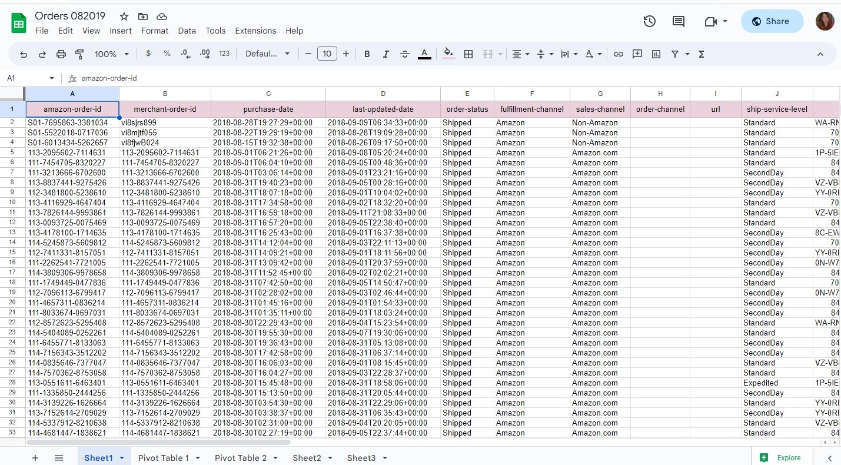Viewport: 841px width, 465px height.
Task: Insert a chart
Action: tap(656, 54)
